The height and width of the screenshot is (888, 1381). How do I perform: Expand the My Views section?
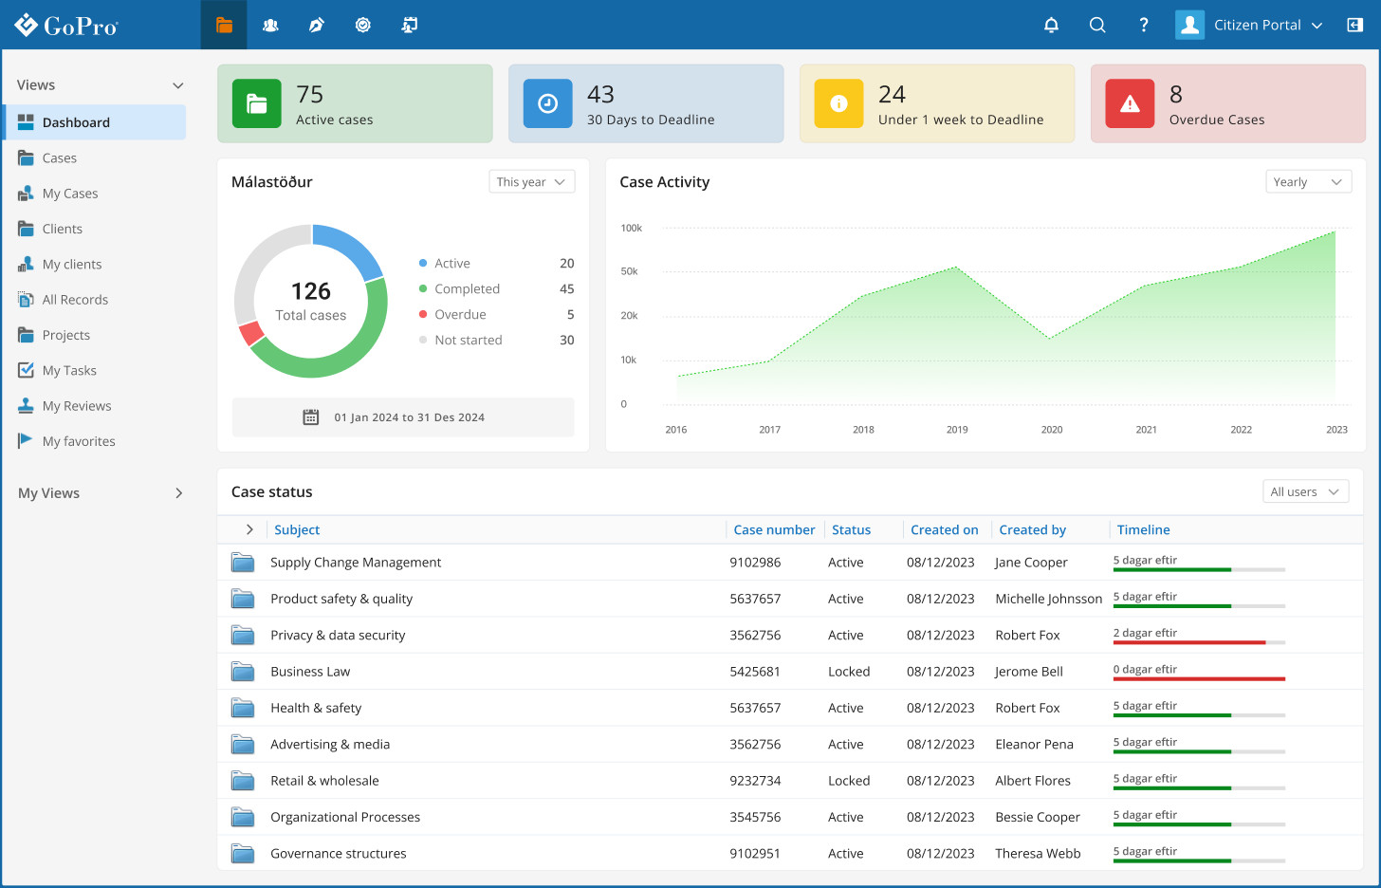coord(178,493)
